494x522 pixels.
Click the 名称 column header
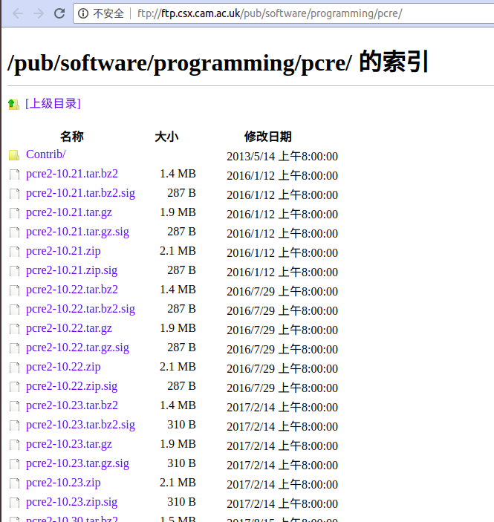point(72,137)
